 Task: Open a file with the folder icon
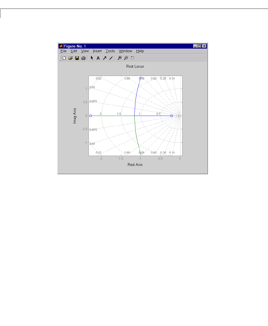71,58
